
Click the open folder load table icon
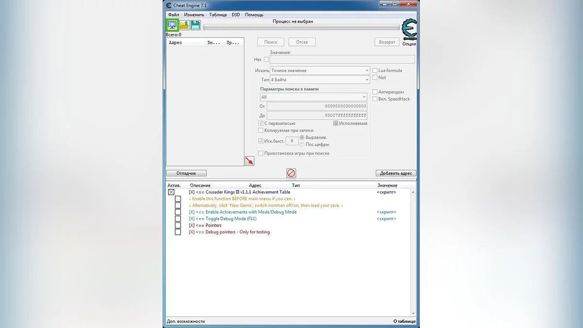tap(184, 25)
